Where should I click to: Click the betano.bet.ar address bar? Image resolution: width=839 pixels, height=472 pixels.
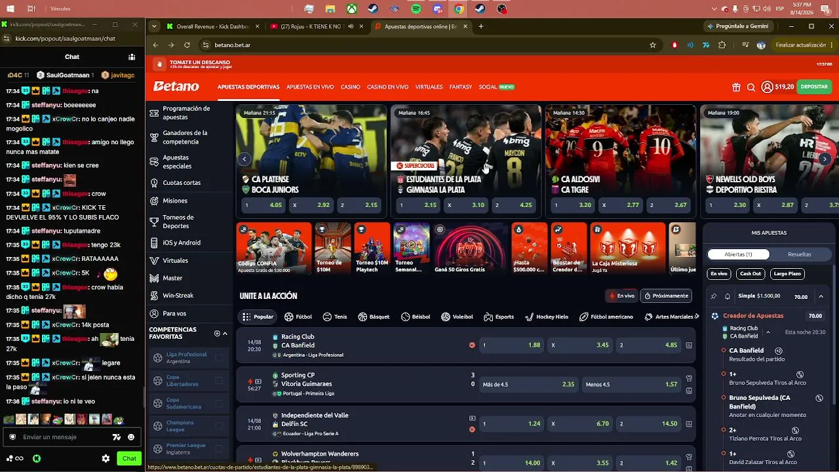click(x=426, y=45)
